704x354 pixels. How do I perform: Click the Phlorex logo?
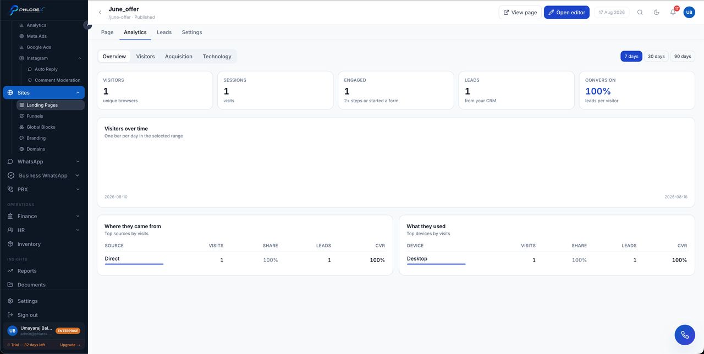pyautogui.click(x=26, y=10)
